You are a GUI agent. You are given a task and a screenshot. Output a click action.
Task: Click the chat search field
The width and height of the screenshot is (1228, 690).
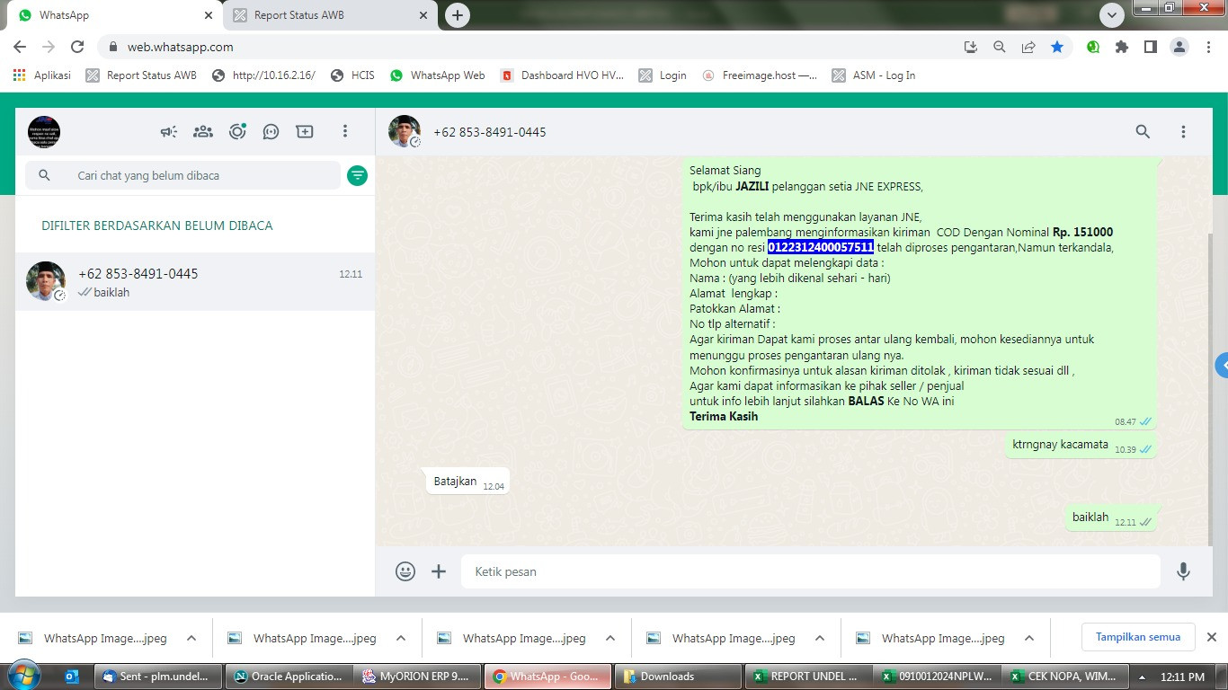pyautogui.click(x=182, y=175)
